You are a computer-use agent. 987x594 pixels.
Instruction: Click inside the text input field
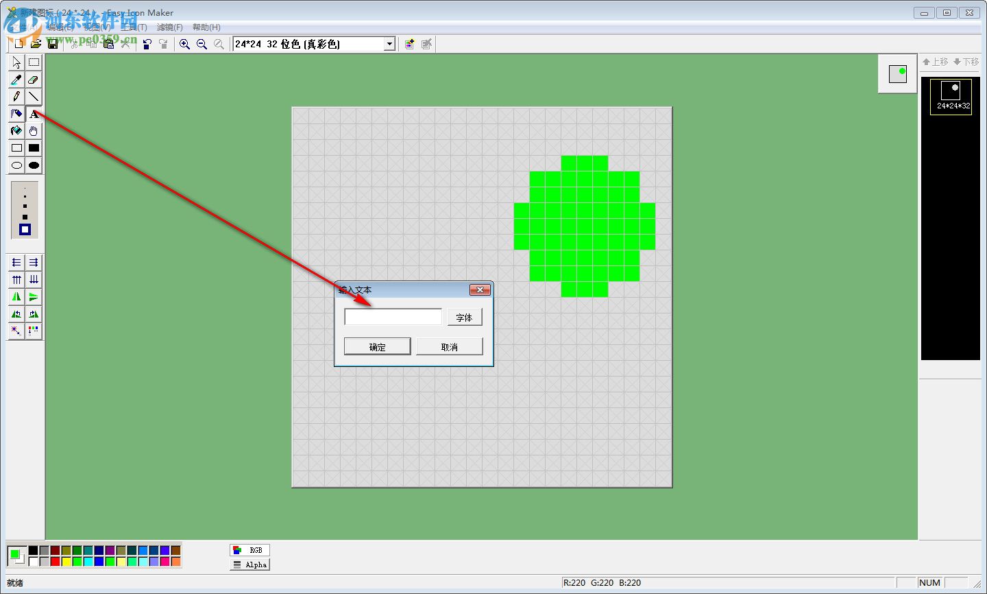point(393,316)
